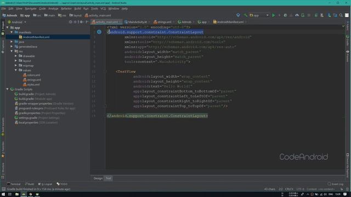Open the Event Log
This screenshot has height=197, width=351.
[335, 184]
